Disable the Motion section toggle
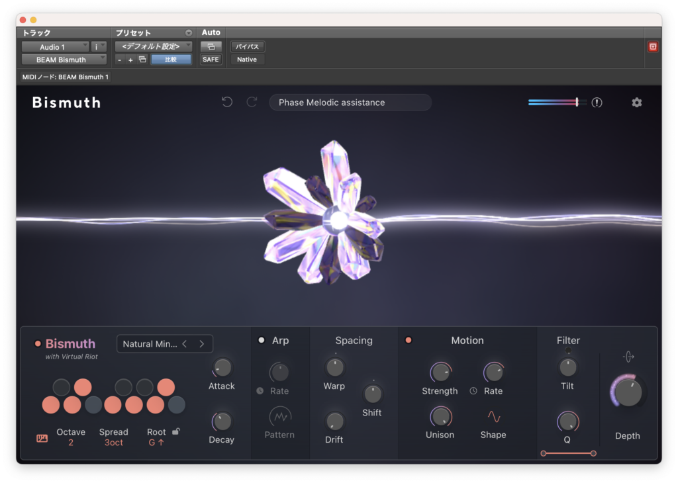Screen dimensions: 678x483 coord(408,340)
